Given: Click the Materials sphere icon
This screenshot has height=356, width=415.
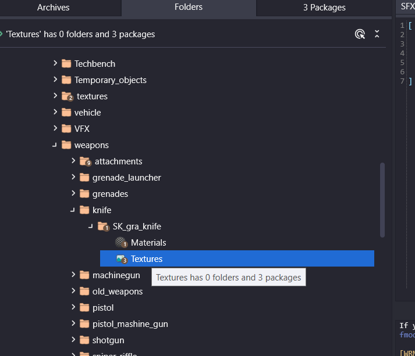Looking at the screenshot, I should click(x=121, y=243).
